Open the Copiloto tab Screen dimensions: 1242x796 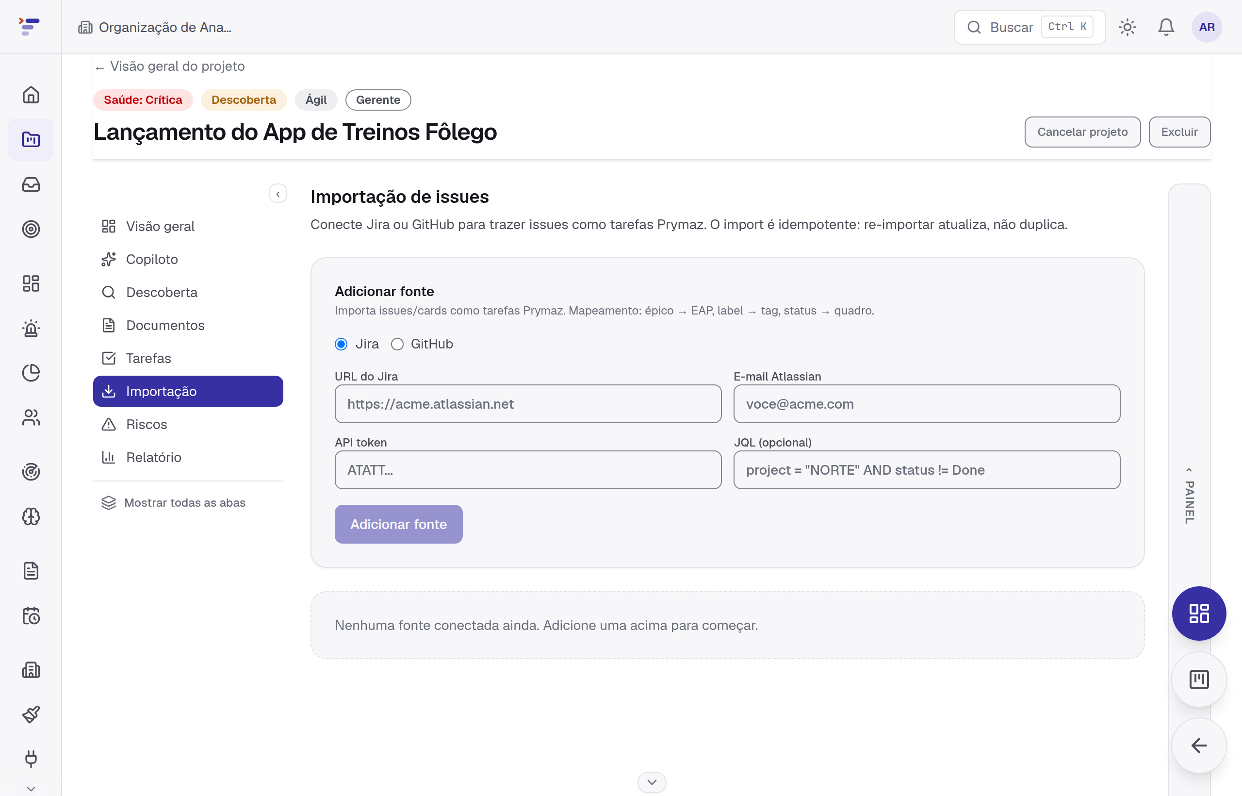(x=188, y=259)
